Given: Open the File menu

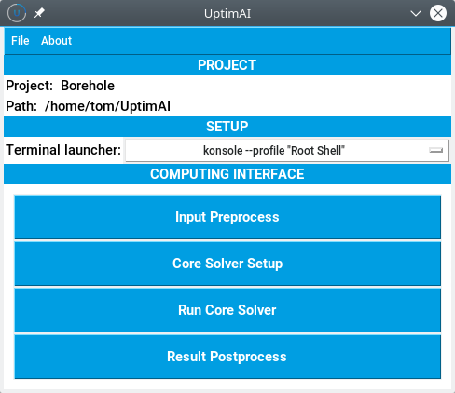Looking at the screenshot, I should (x=21, y=41).
